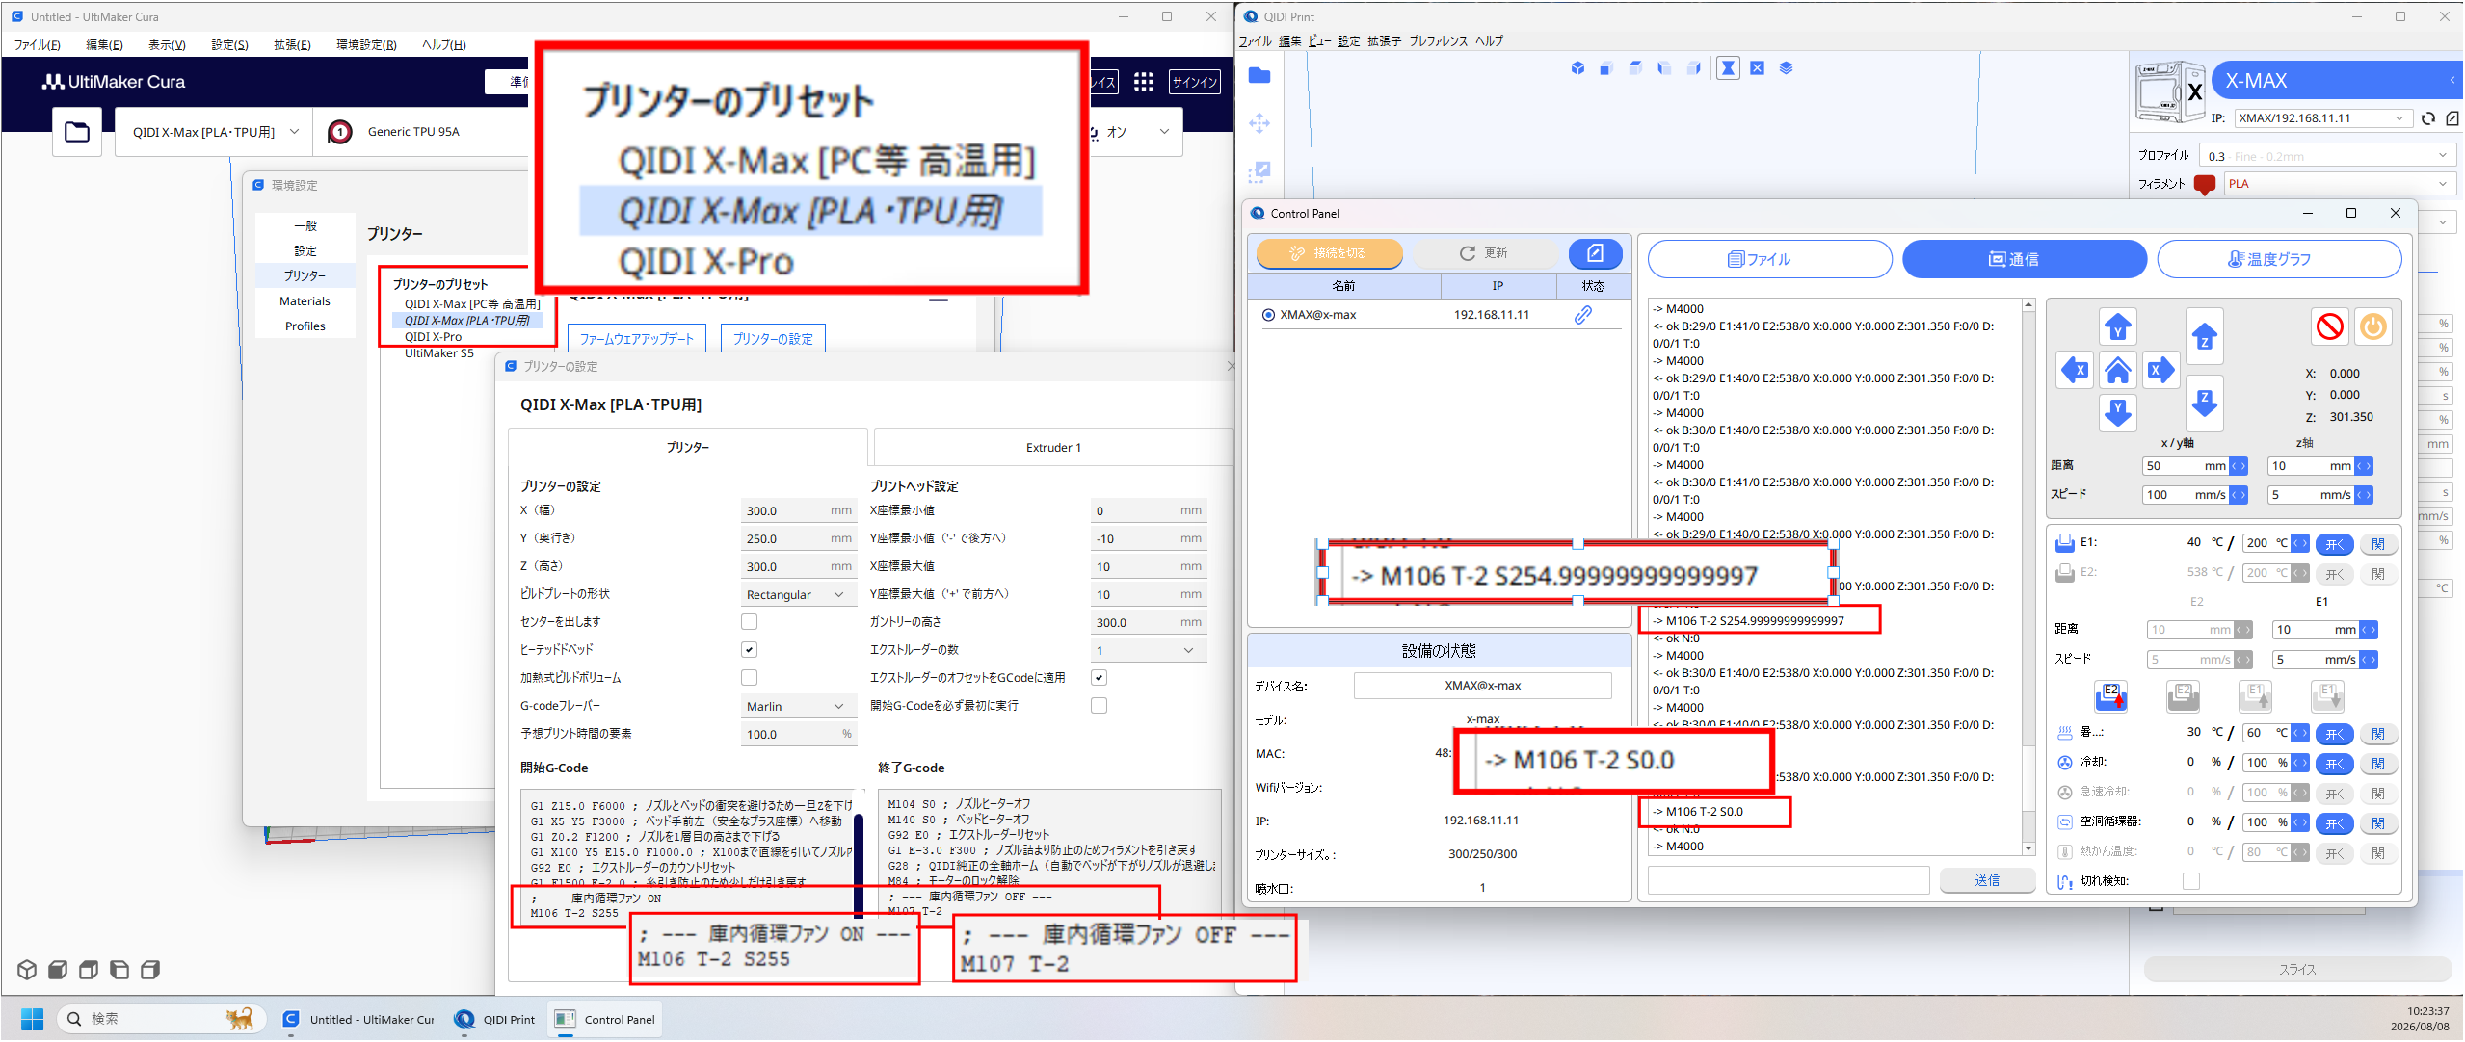
Task: Select the Extruder 1 tab
Action: coord(1053,448)
